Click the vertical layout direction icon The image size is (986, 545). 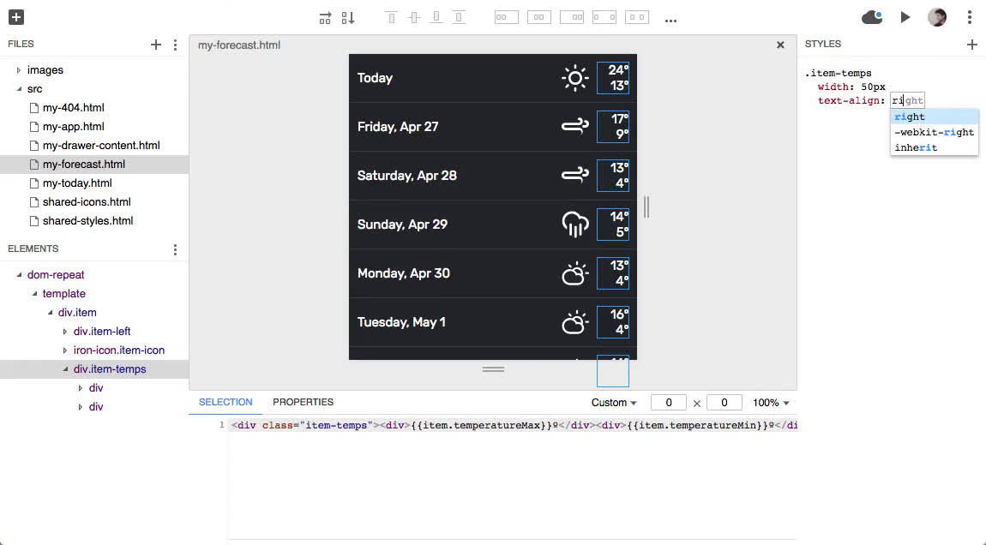pos(348,18)
